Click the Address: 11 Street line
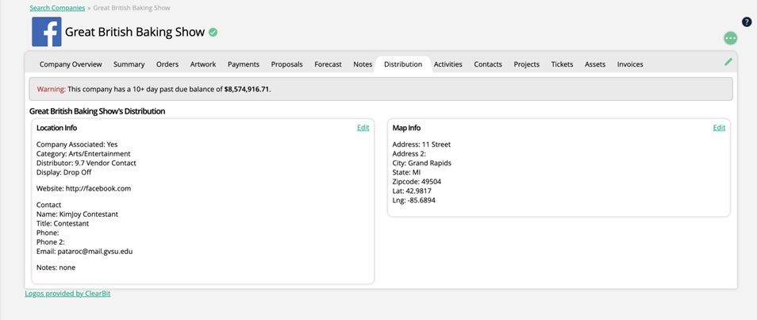Viewport: 757px width, 320px height. click(421, 145)
